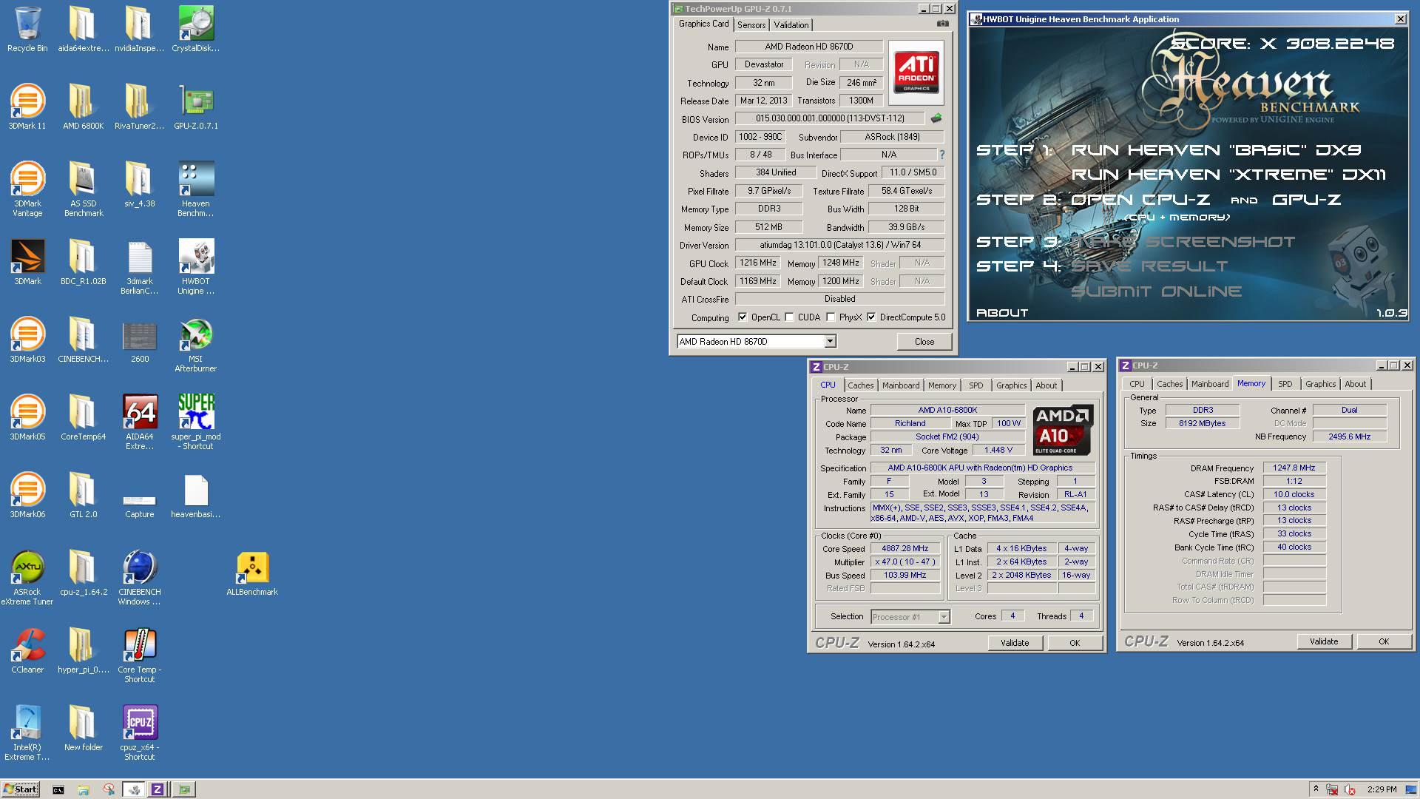Open the Caches tab in left CPU-Z window

[x=860, y=385]
